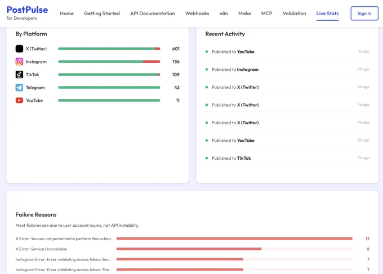Click the YouTube count 11
Viewport: 383px width, 274px height.
178,100
